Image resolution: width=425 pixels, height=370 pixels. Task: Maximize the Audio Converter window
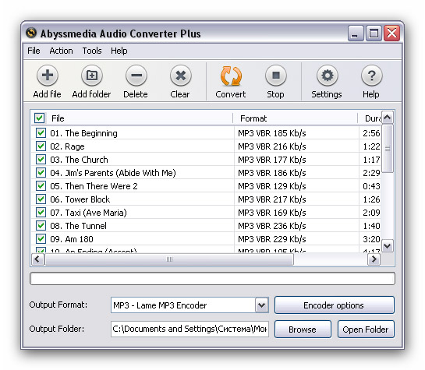(374, 33)
